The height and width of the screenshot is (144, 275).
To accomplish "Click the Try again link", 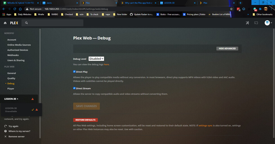I will (x=13, y=126).
